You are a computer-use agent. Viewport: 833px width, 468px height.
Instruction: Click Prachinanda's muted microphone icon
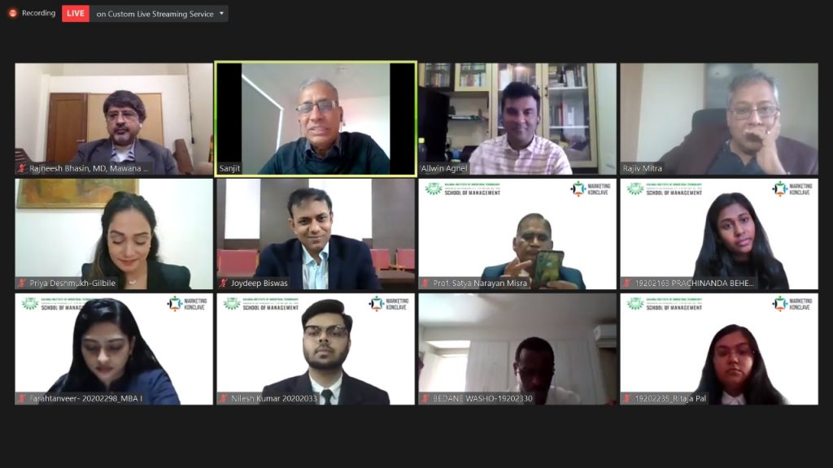tap(627, 283)
